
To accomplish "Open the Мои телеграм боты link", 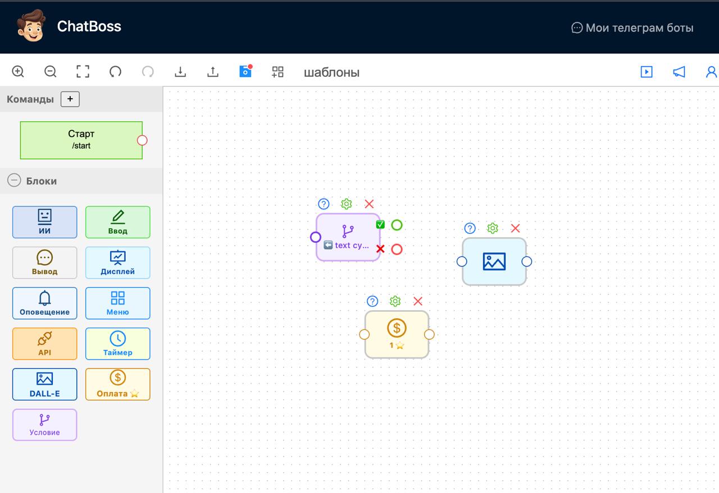I will 632,28.
